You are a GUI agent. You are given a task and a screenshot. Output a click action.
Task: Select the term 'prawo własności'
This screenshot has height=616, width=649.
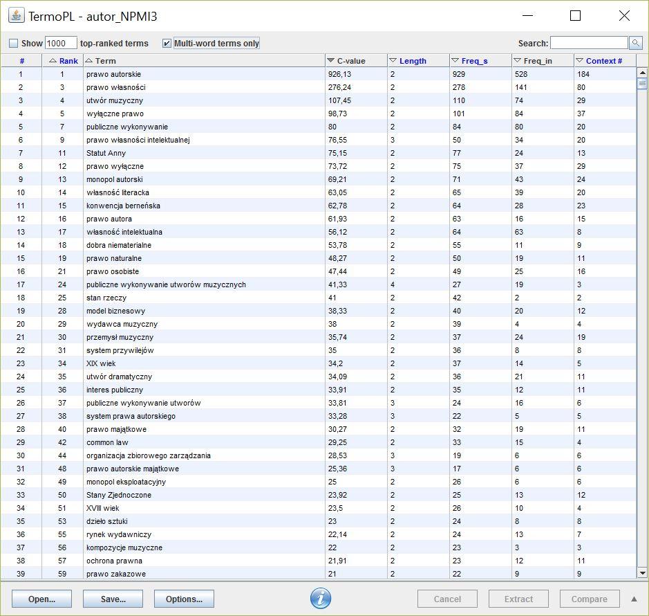point(116,87)
